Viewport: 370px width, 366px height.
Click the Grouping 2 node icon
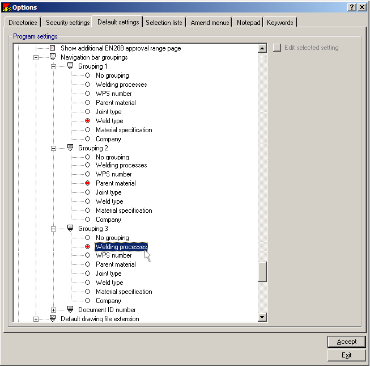pos(70,148)
